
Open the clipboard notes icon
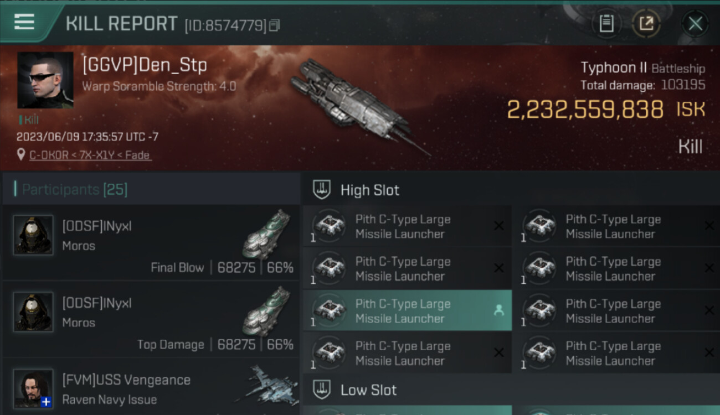click(x=606, y=24)
